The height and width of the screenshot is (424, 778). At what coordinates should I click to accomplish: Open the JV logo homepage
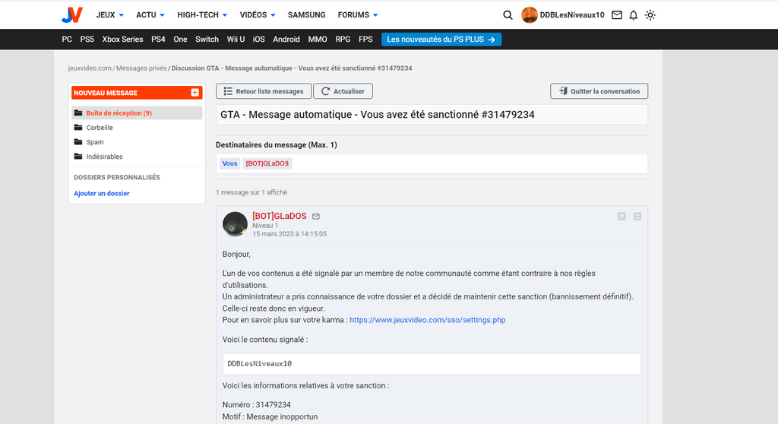click(x=72, y=15)
